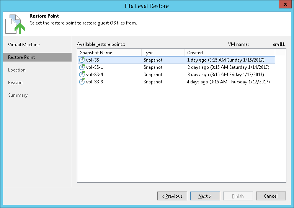
Task: Sort restore points by Type column
Action: coord(163,53)
